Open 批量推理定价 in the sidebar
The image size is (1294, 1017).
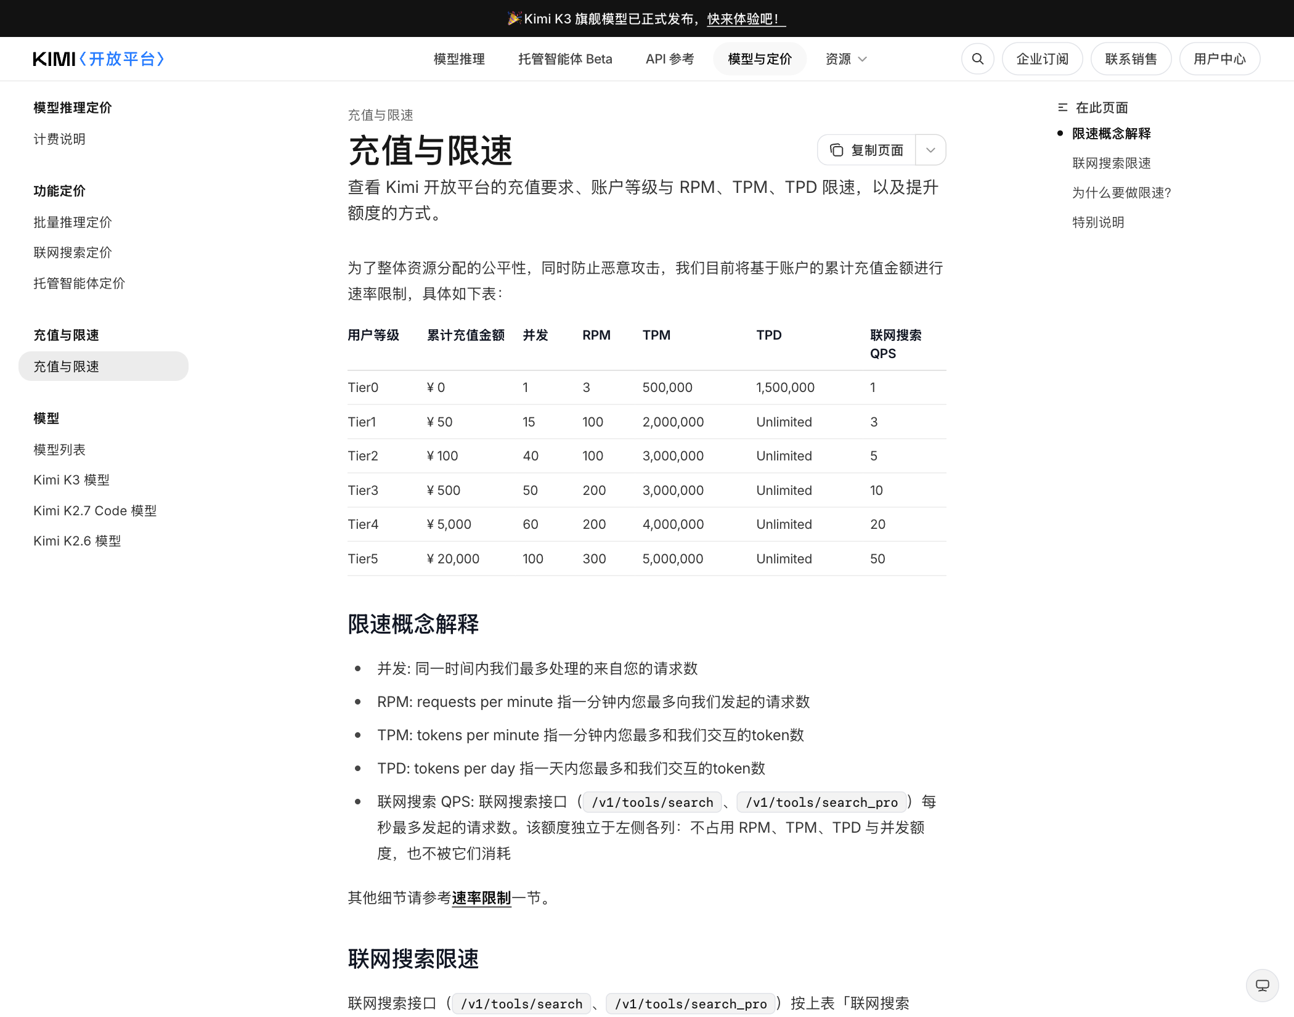click(x=73, y=222)
